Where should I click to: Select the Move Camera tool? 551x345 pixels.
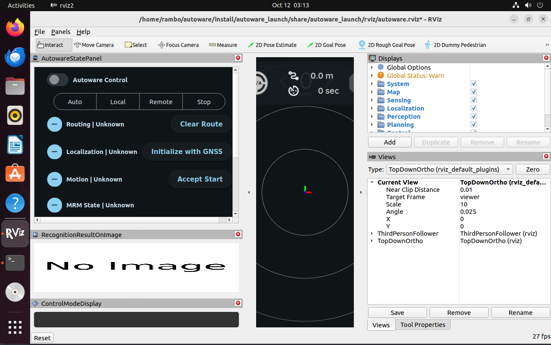click(x=94, y=45)
